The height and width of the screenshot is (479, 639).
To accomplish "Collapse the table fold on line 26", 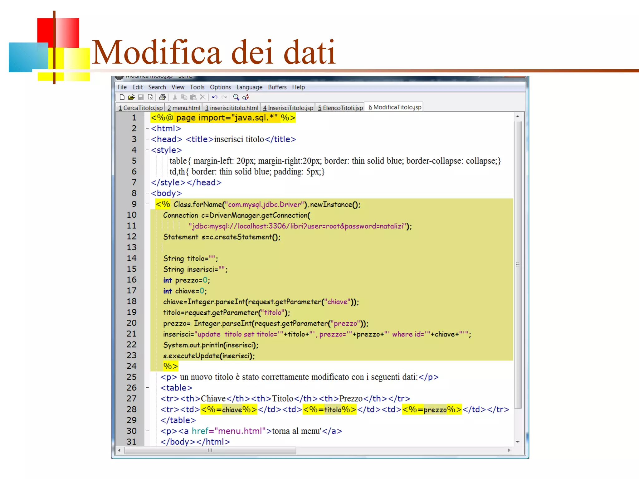I will (x=147, y=388).
